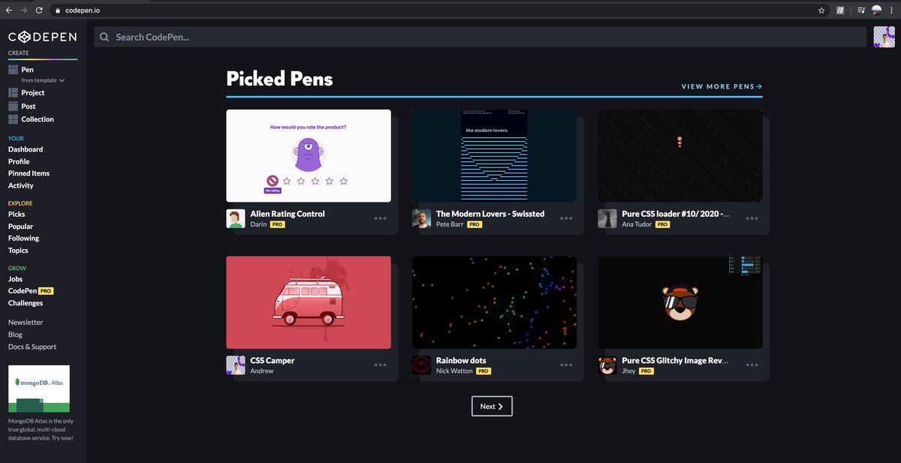Image resolution: width=901 pixels, height=463 pixels.
Task: Open Dashboard in sidebar
Action: click(x=26, y=149)
